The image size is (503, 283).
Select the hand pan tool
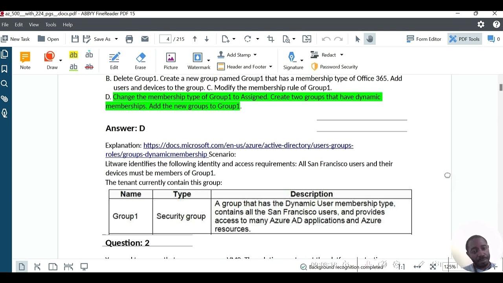(369, 39)
